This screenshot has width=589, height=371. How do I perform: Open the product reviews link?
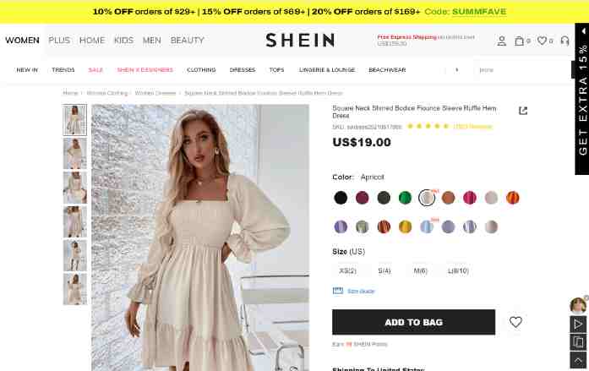coord(472,127)
